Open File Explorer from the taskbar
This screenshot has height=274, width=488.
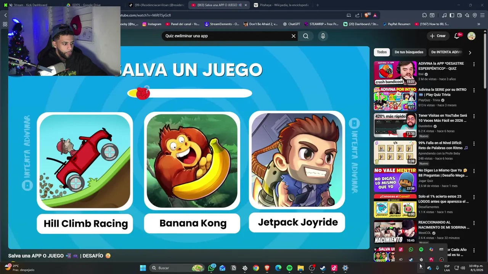coord(300,268)
